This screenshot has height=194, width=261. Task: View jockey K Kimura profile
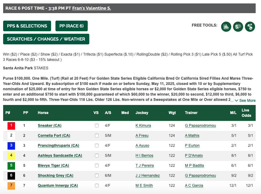click(x=143, y=126)
